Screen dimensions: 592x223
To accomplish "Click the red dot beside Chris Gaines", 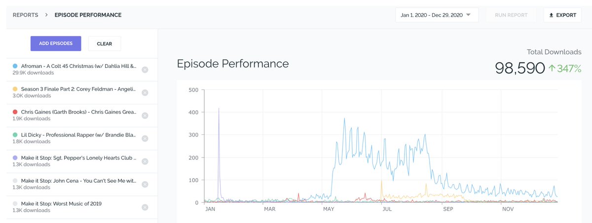I will (15, 112).
